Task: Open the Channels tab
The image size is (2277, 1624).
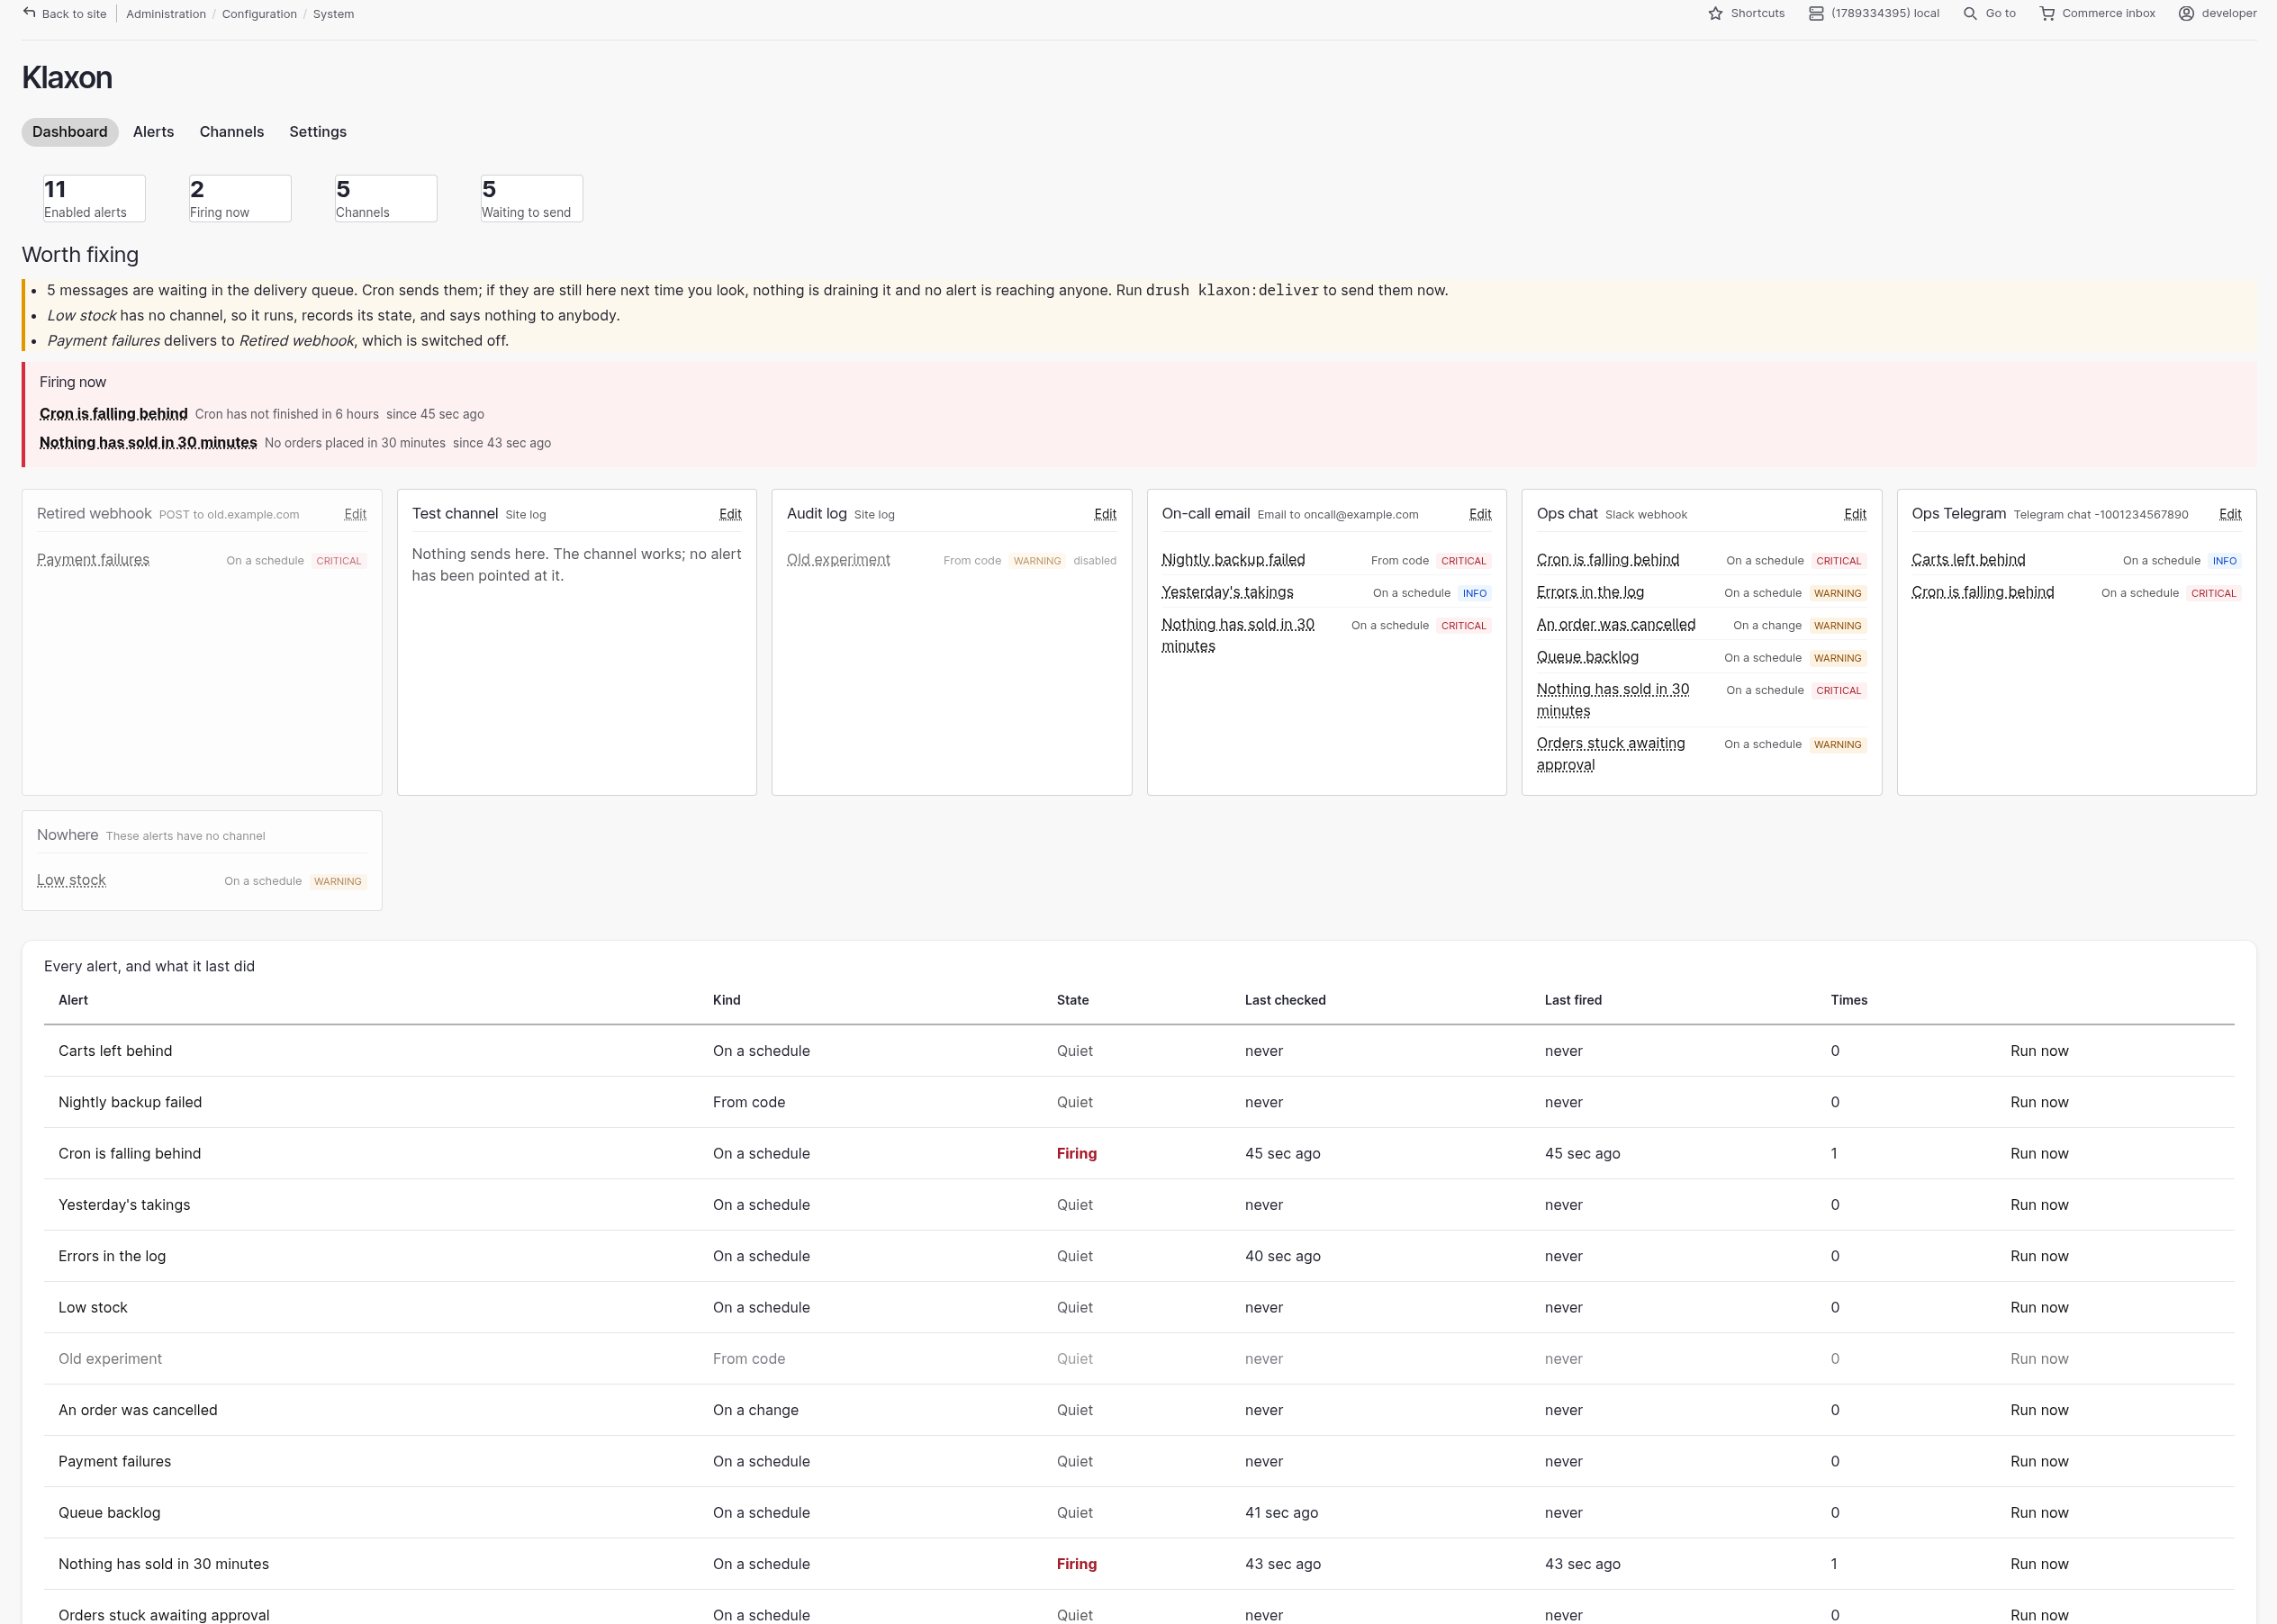Action: pos(232,132)
